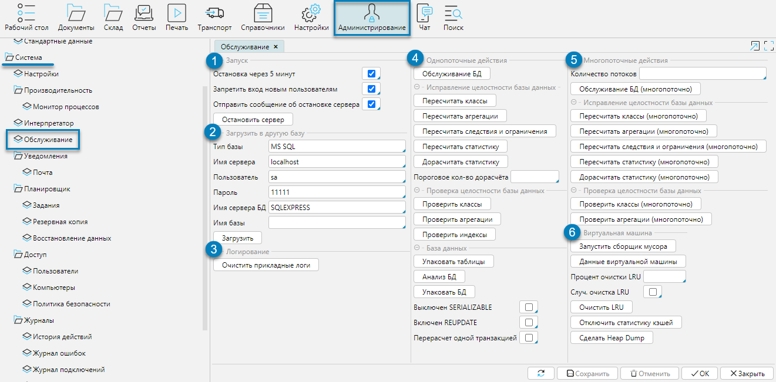
Task: Click the refresh icon button at bottom
Action: click(x=540, y=373)
